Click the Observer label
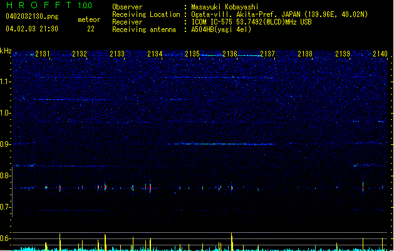394x251 pixels. pyautogui.click(x=127, y=7)
